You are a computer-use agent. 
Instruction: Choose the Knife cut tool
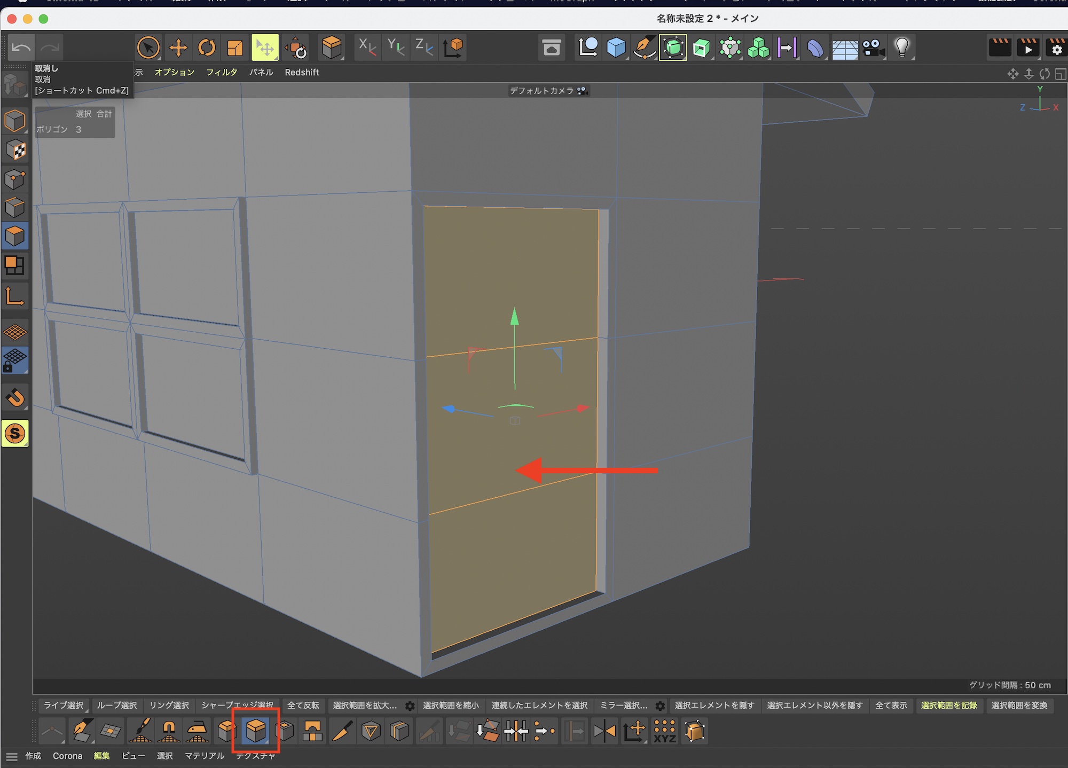click(x=342, y=731)
